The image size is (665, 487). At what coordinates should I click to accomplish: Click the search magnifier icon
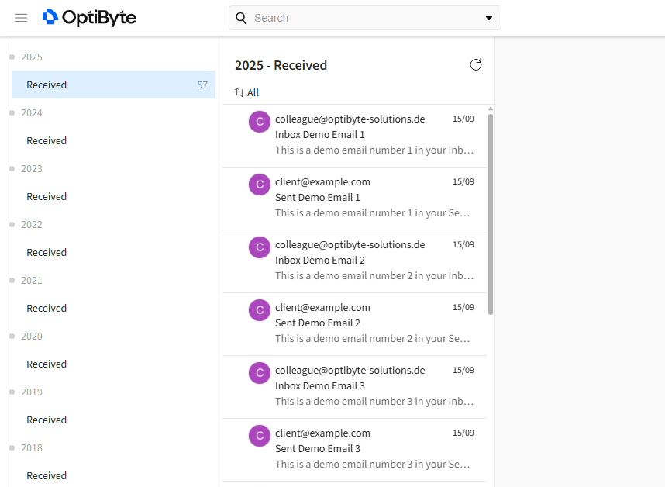[x=241, y=18]
